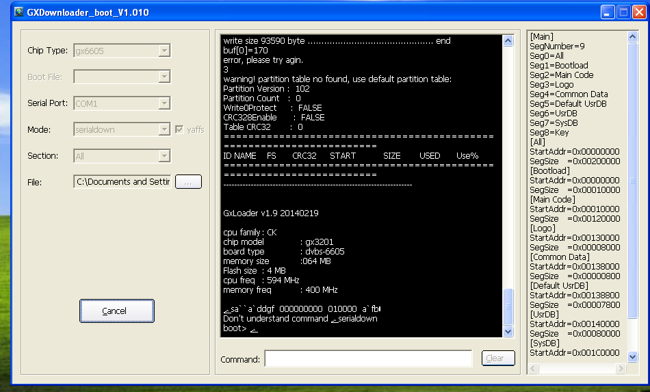Click 'Table CRC32 : 0' console line
This screenshot has width=650, height=392.
[x=263, y=127]
